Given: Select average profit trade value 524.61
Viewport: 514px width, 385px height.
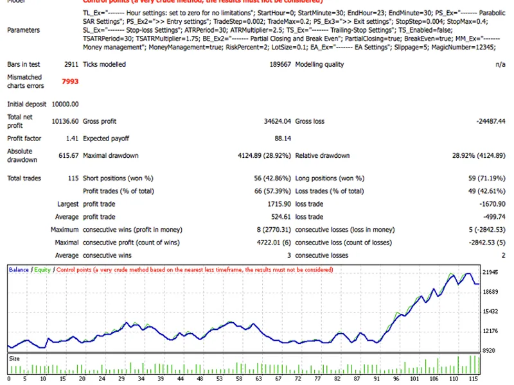Looking at the screenshot, I should 281,217.
